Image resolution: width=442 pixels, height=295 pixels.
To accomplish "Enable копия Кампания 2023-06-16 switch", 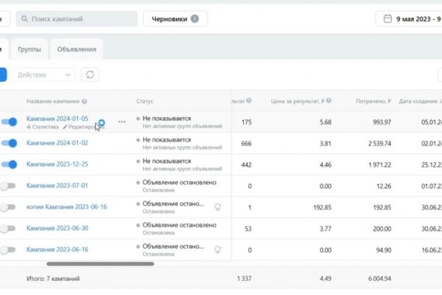I will [7, 207].
